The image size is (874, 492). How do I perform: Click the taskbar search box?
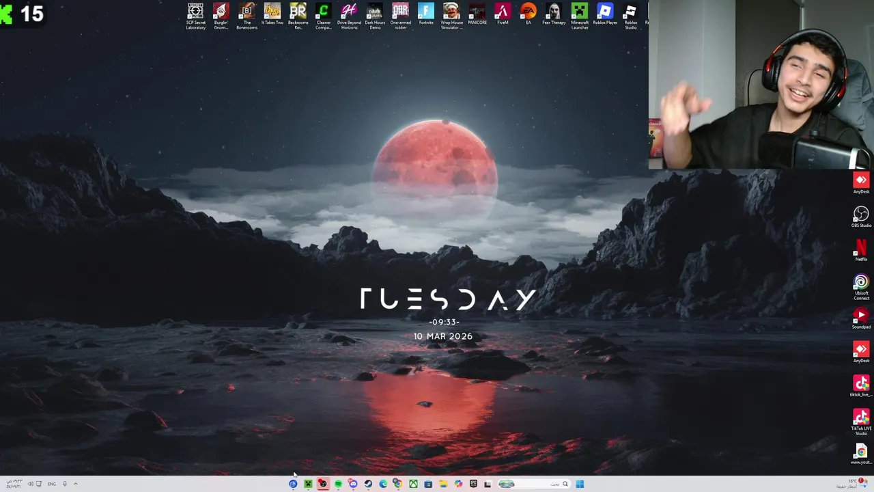533,484
